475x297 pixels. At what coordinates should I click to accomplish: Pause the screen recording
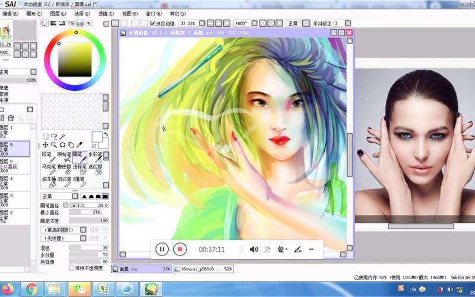click(x=161, y=249)
